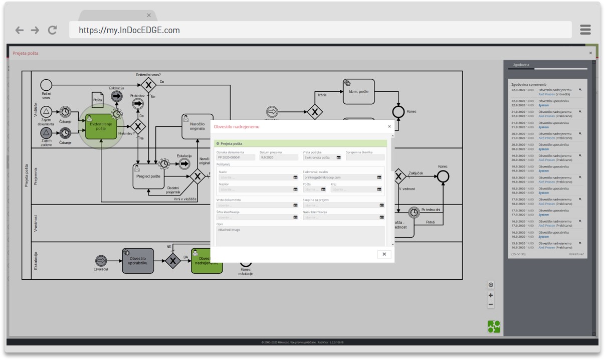Click the zoom in plus button on the diagram

491,295
